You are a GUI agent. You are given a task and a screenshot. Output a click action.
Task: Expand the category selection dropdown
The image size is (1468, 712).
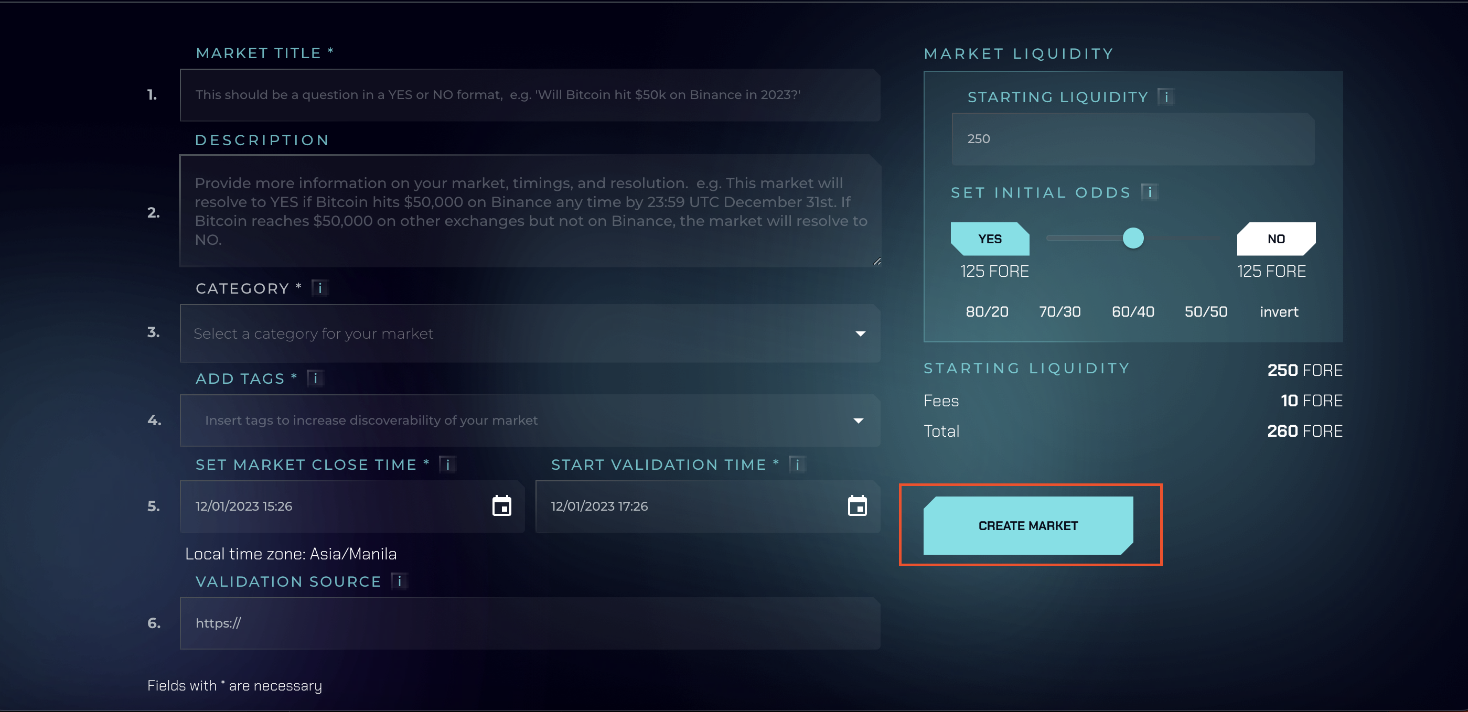click(x=860, y=333)
